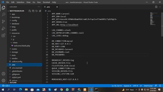Collapse all folders in Explorer
Image resolution: width=163 pixels, height=92 pixels.
[40, 11]
